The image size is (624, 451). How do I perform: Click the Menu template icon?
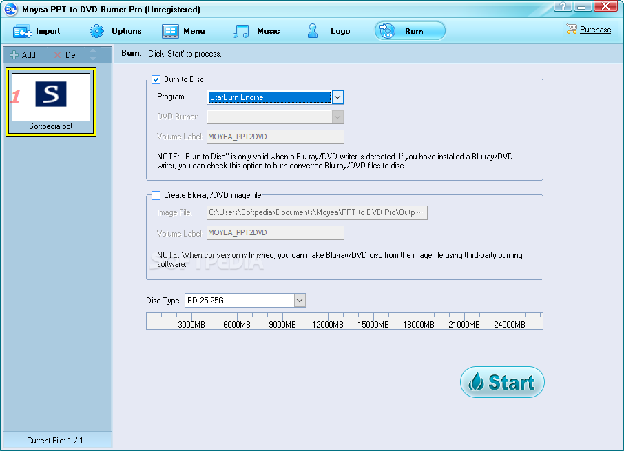pyautogui.click(x=170, y=31)
